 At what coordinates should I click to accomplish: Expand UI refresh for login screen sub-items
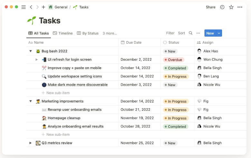click(37, 60)
